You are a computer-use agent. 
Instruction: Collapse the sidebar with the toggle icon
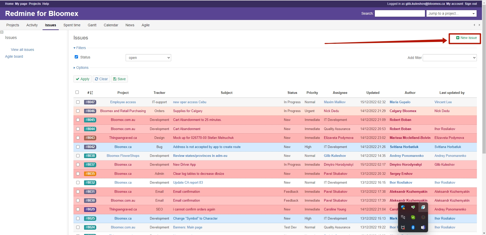coord(2,32)
